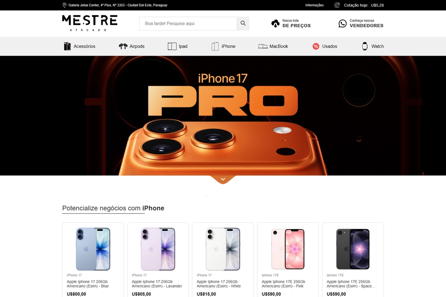446x297 pixels.
Task: Open the Informações link
Action: coord(314,5)
